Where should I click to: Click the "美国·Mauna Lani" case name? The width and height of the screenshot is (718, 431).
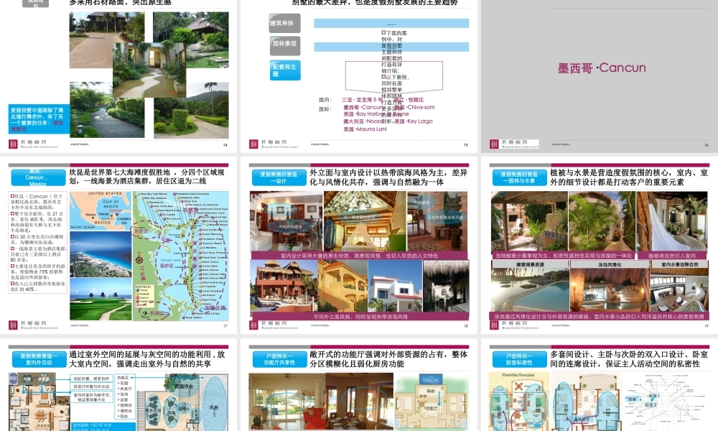(365, 129)
